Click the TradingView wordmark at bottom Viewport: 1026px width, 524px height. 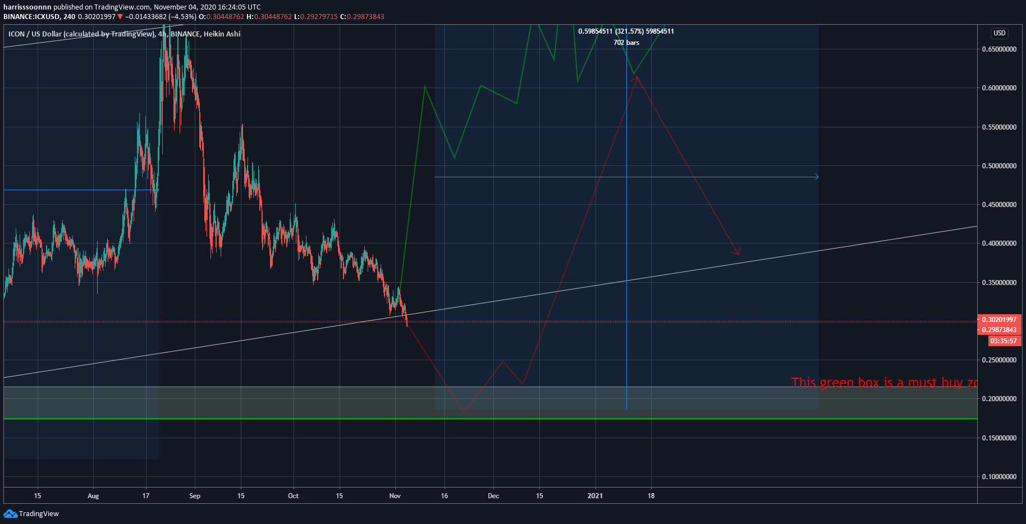39,514
